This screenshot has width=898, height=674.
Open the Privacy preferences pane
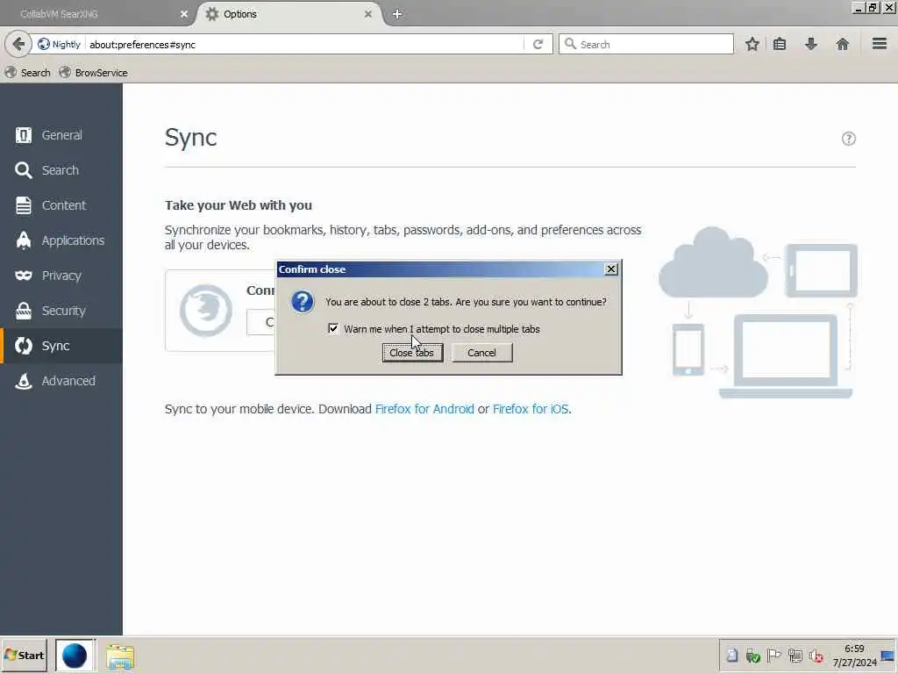click(61, 276)
